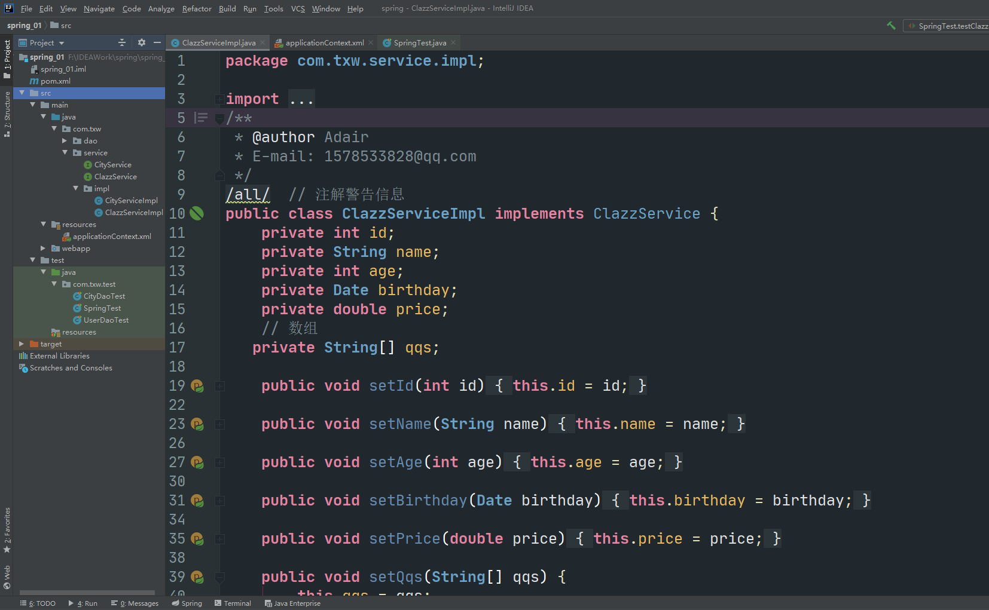Collapse the impl package node

click(x=75, y=188)
